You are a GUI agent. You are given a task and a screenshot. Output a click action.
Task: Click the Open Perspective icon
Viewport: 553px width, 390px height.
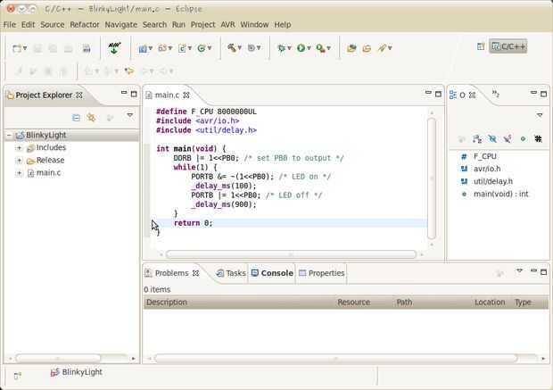click(x=481, y=46)
